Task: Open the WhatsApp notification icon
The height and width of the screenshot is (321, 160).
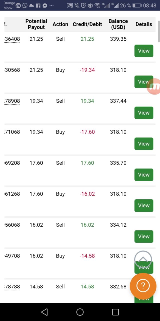Action: 25,6
